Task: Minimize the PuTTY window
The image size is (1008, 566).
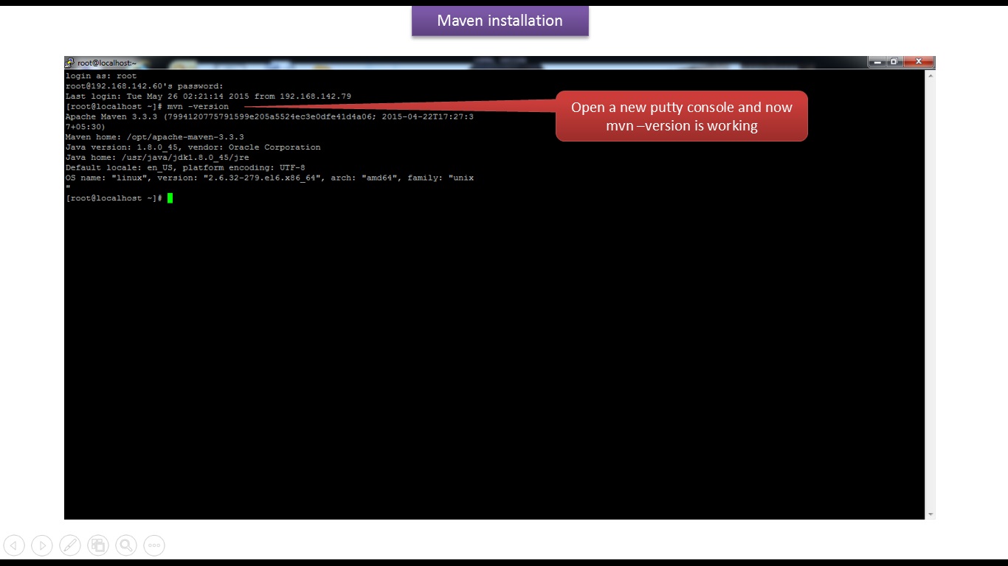Action: pyautogui.click(x=877, y=62)
